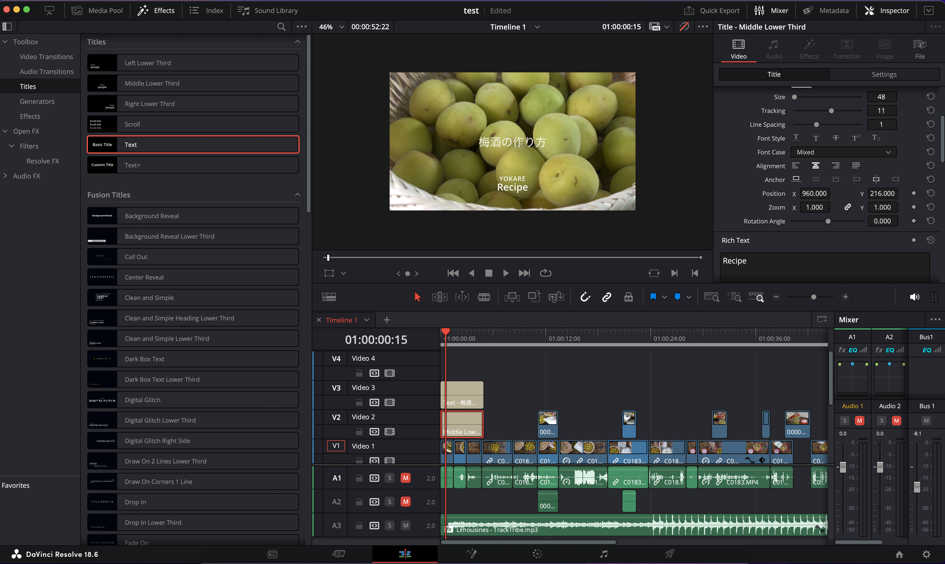
Task: Expand the Open FX section in toolbox
Action: (x=5, y=131)
